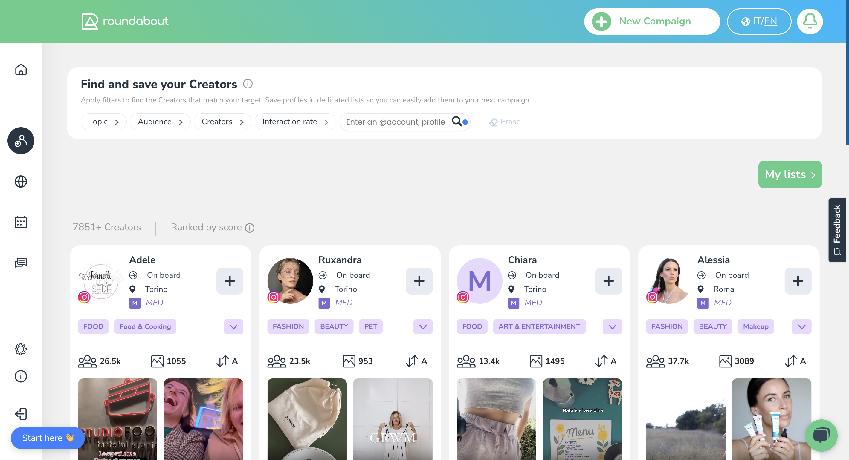Add Alessia with the plus button

click(x=798, y=281)
